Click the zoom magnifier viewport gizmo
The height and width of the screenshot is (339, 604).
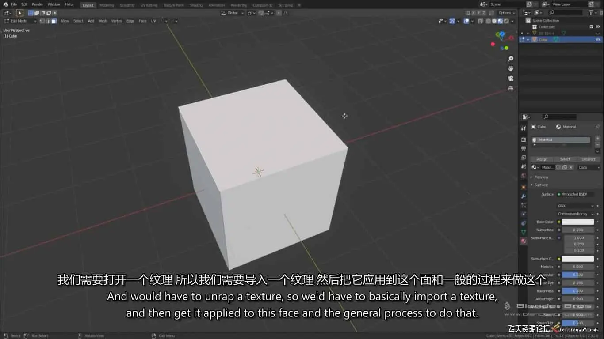pyautogui.click(x=511, y=59)
